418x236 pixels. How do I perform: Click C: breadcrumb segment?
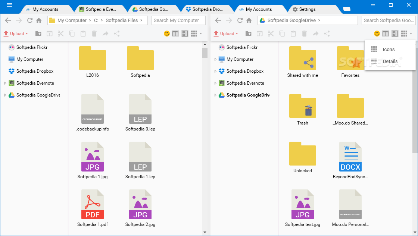(96, 20)
